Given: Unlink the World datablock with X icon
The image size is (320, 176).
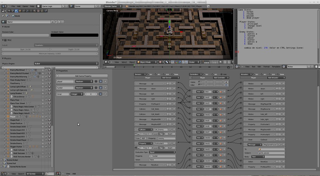Looking at the screenshot, I should click(62, 22).
